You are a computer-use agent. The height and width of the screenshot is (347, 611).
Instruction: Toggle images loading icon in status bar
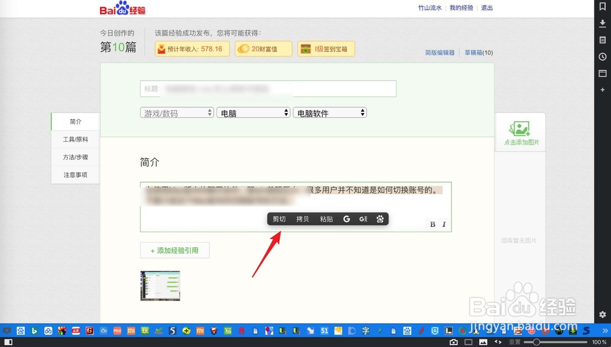[483, 342]
